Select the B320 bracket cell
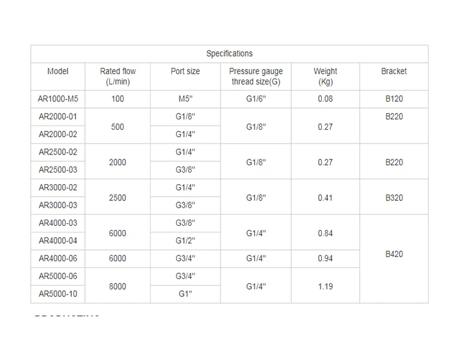 (x=394, y=198)
